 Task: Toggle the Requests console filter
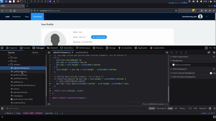tap(203, 108)
